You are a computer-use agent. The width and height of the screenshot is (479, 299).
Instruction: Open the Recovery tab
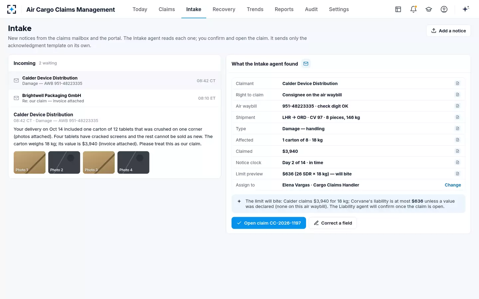[x=224, y=9]
